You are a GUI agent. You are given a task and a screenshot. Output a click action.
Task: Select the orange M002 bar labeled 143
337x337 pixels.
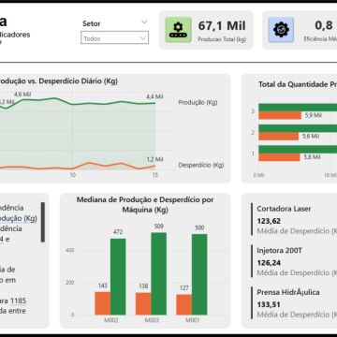click(103, 303)
